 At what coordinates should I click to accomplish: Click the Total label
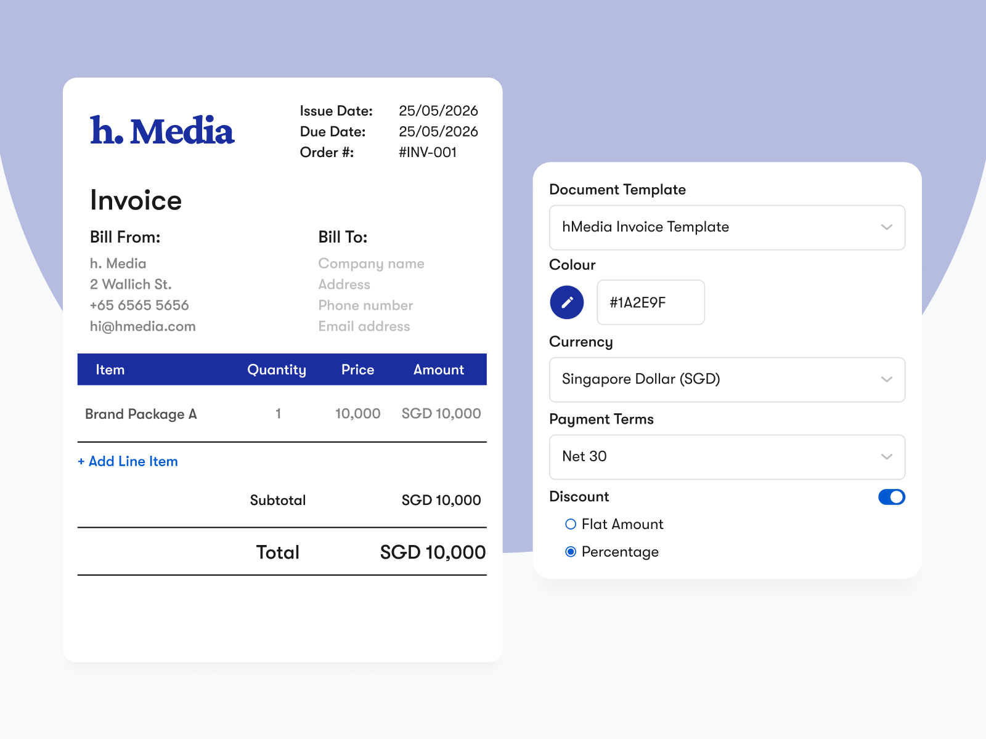(278, 552)
